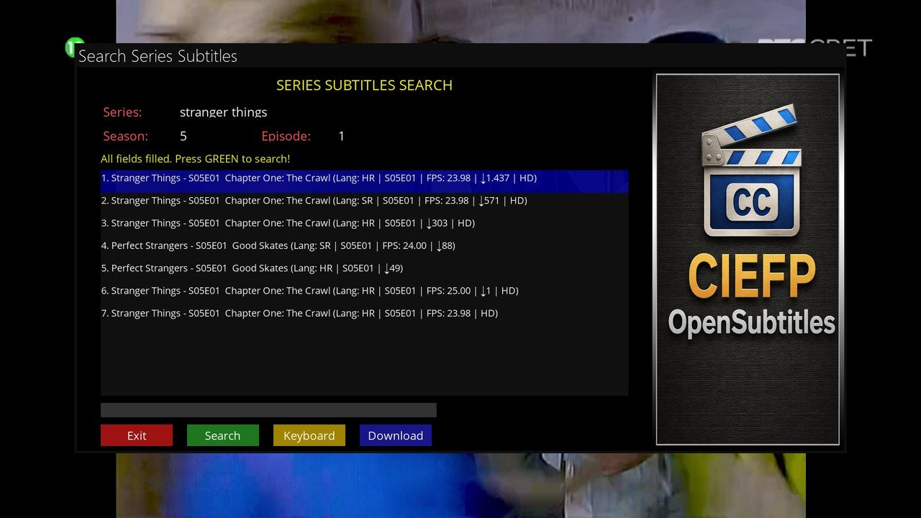Click the green circle icon beside the window title
The width and height of the screenshot is (921, 518).
click(73, 46)
